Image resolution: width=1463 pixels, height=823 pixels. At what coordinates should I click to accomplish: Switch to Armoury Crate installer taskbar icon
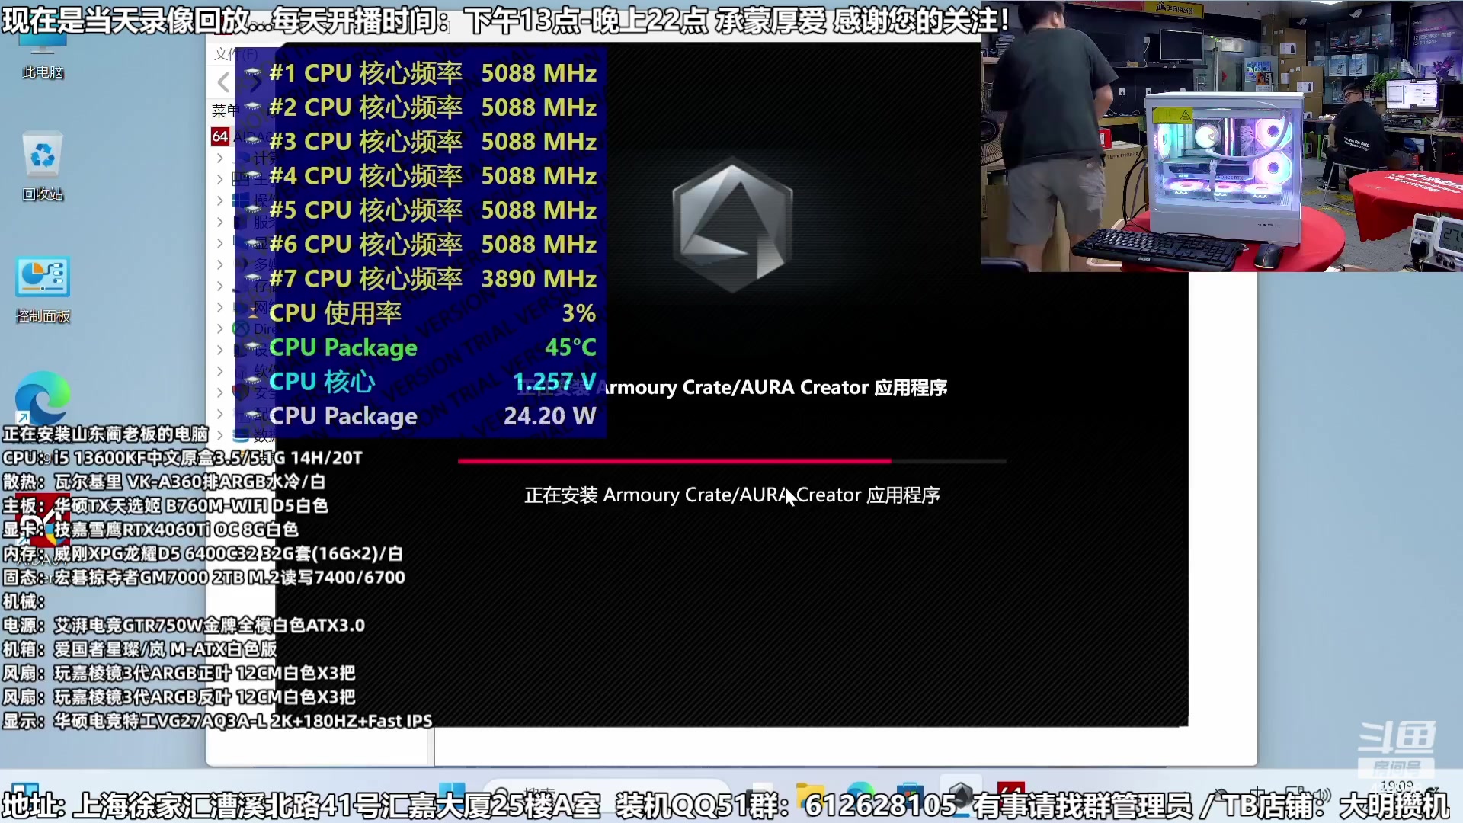959,795
